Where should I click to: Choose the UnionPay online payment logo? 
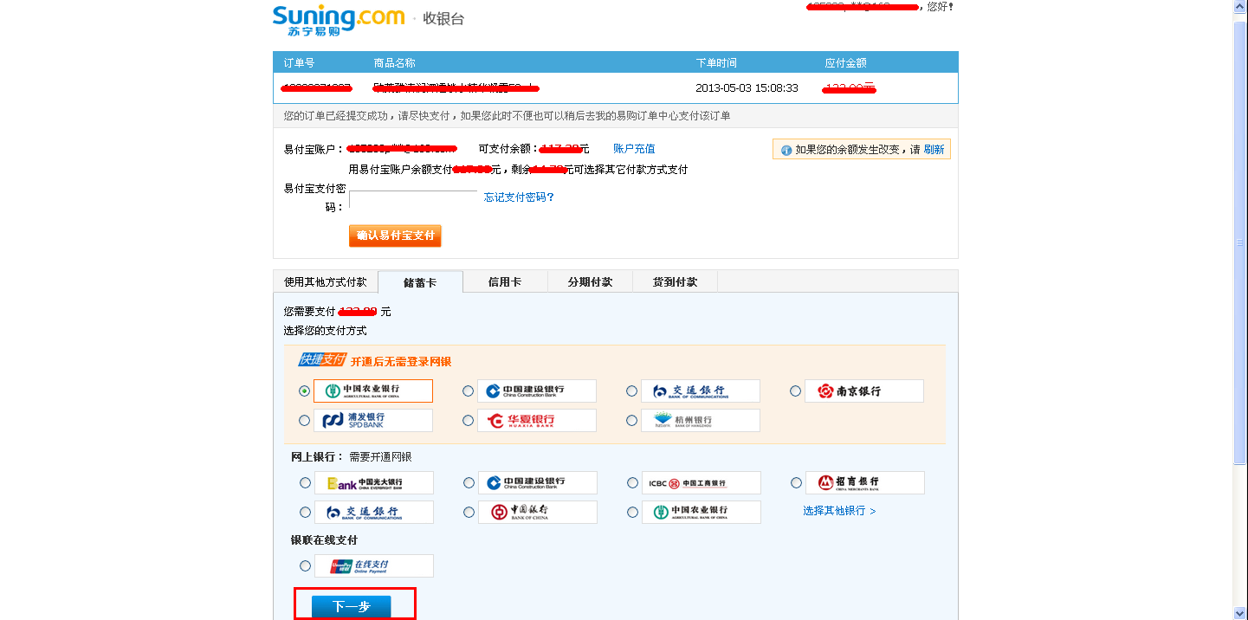[x=373, y=566]
